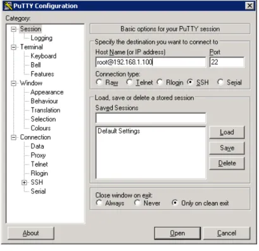The height and width of the screenshot is (251, 259).
Task: Open the Terminal category
Action: pos(32,47)
